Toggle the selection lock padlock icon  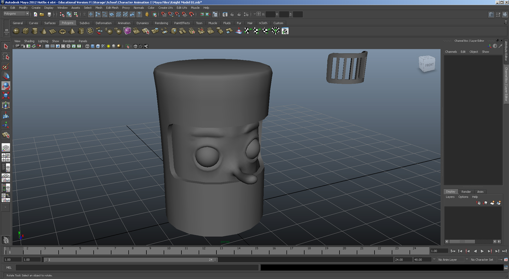[x=147, y=14]
